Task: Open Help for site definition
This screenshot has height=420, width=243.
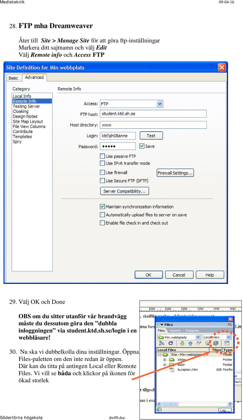Action: pos(210,275)
